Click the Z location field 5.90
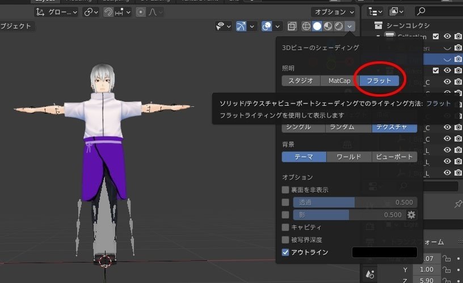 426,280
